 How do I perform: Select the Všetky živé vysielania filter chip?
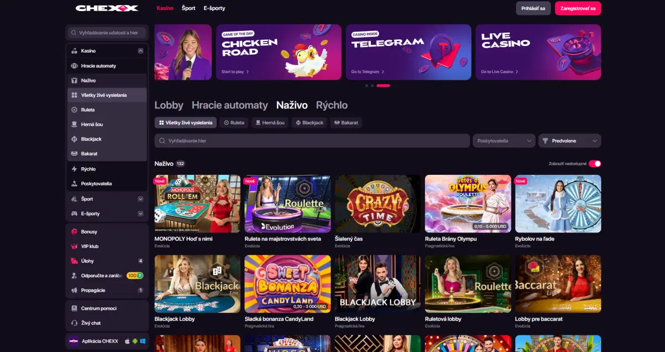(x=186, y=122)
